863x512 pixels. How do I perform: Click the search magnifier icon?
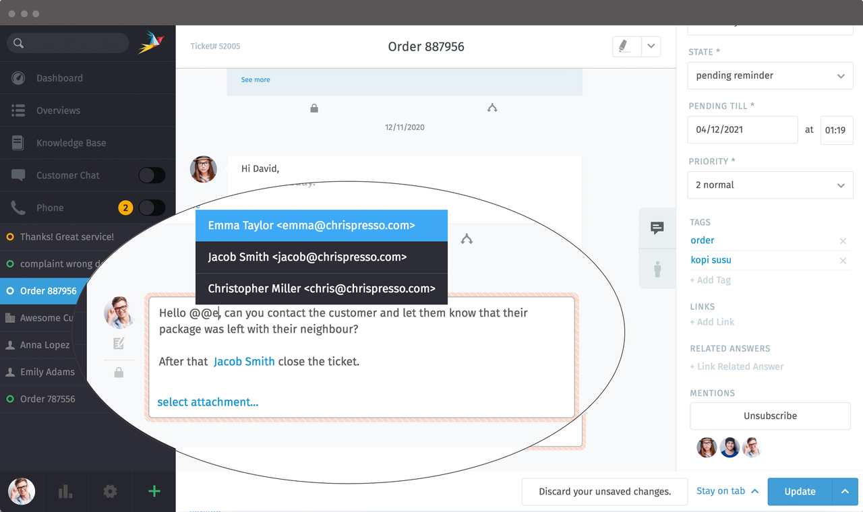[18, 42]
